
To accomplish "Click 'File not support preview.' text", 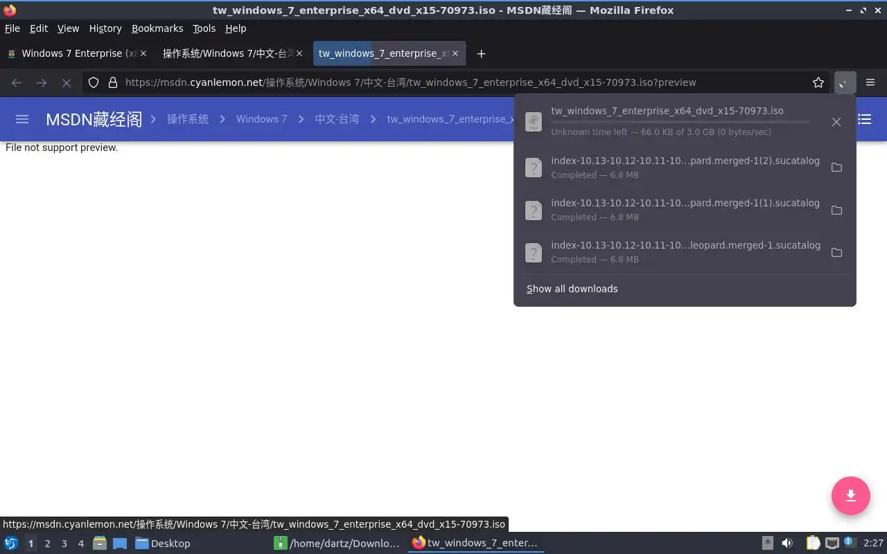I will click(x=62, y=148).
